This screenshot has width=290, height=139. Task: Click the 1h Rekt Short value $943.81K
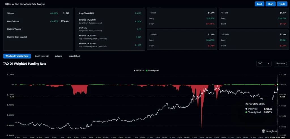(x=210, y=24)
